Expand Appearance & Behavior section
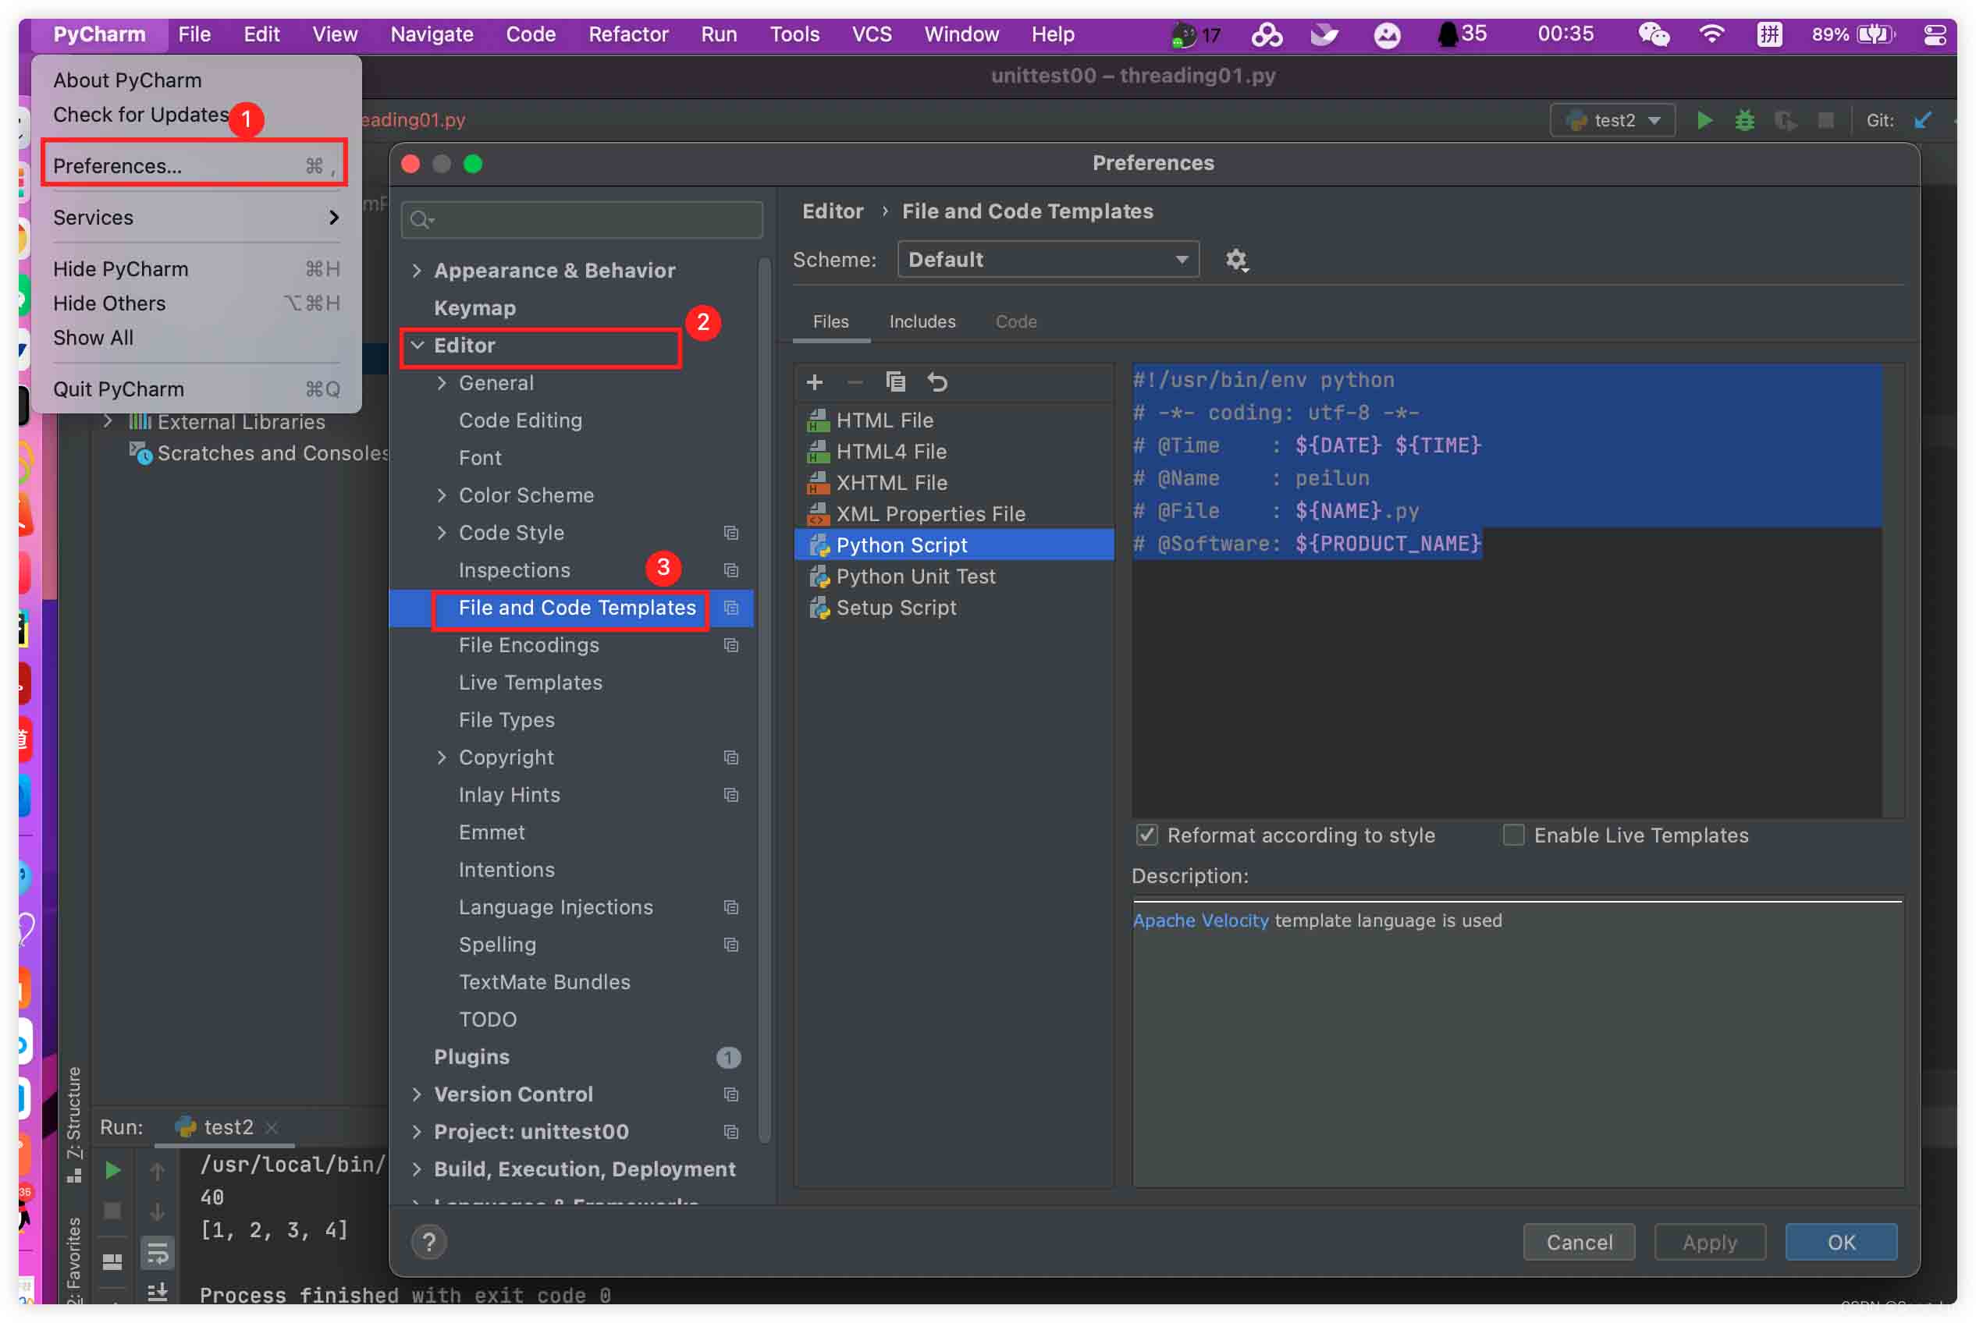Viewport: 1976px width, 1323px height. (416, 270)
